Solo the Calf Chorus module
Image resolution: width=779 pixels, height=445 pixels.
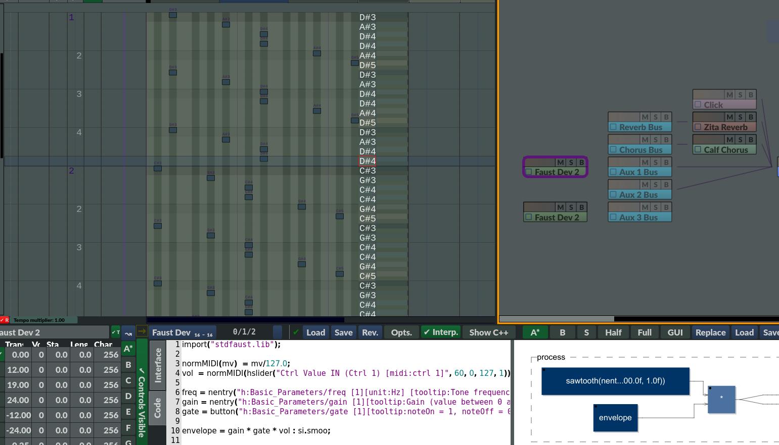tap(741, 140)
